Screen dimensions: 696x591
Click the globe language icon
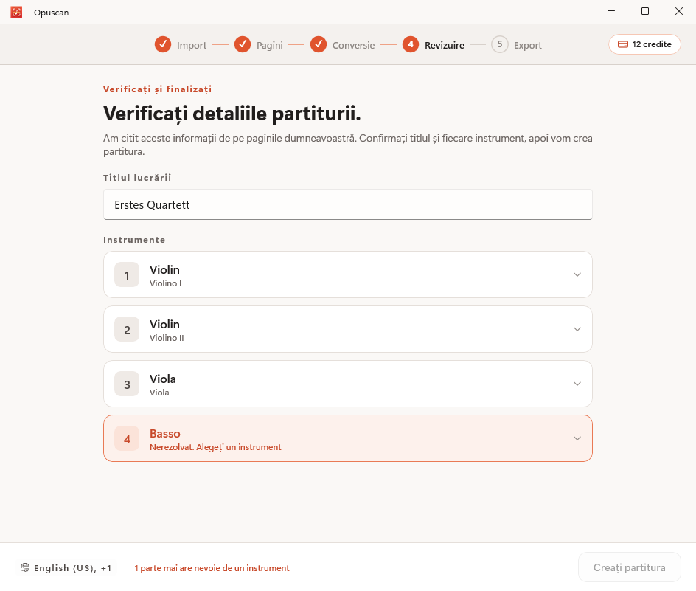tap(25, 567)
